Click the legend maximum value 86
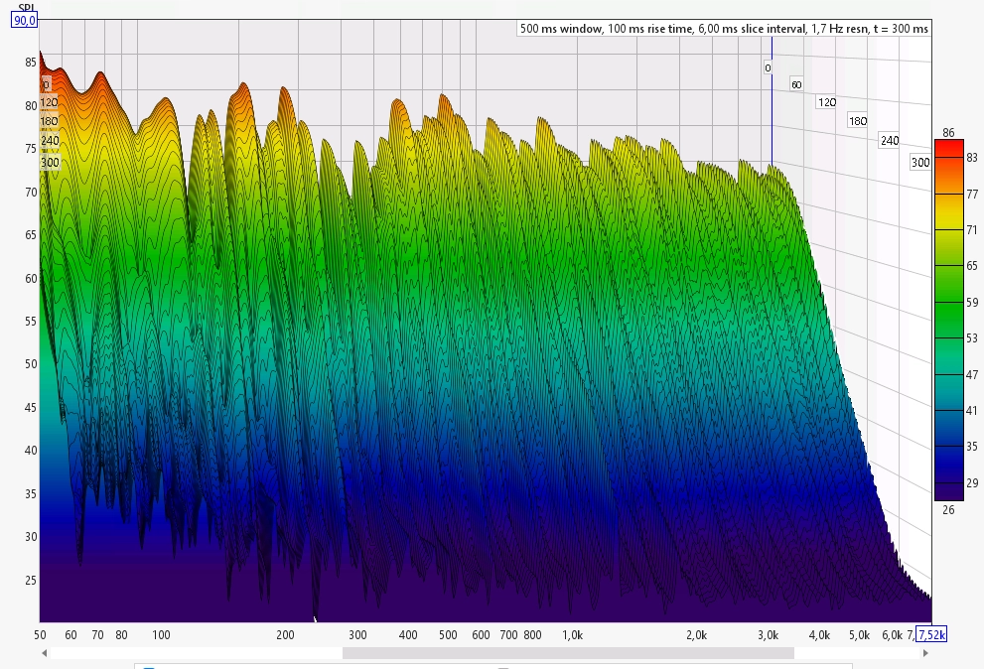Viewport: 984px width, 669px height. click(x=948, y=133)
